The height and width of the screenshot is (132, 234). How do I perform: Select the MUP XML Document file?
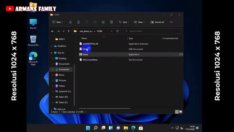84,49
